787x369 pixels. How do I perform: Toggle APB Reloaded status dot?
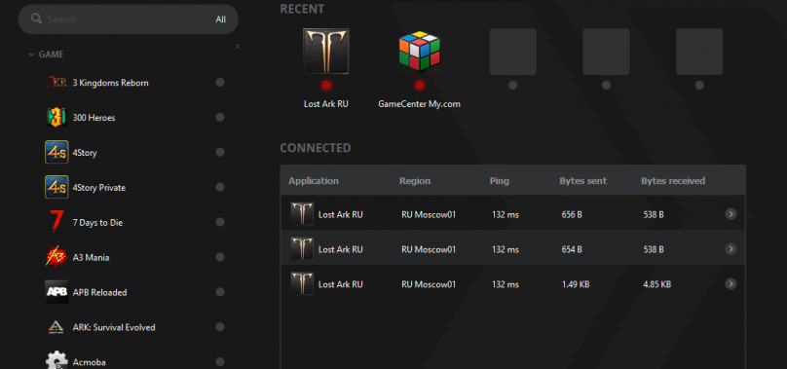click(x=220, y=292)
